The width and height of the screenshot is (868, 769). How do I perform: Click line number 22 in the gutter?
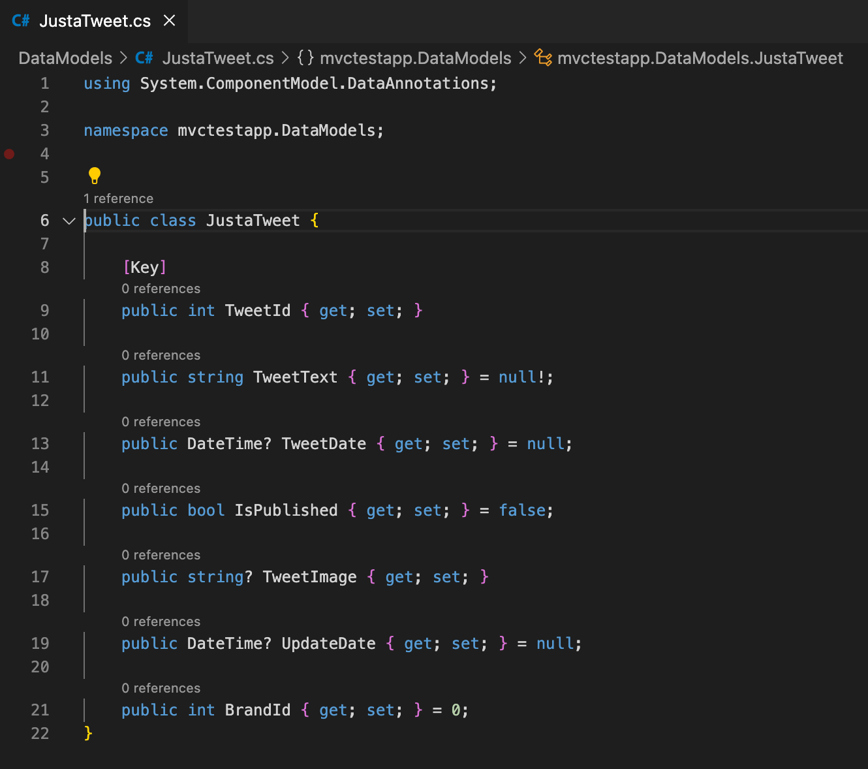point(40,734)
